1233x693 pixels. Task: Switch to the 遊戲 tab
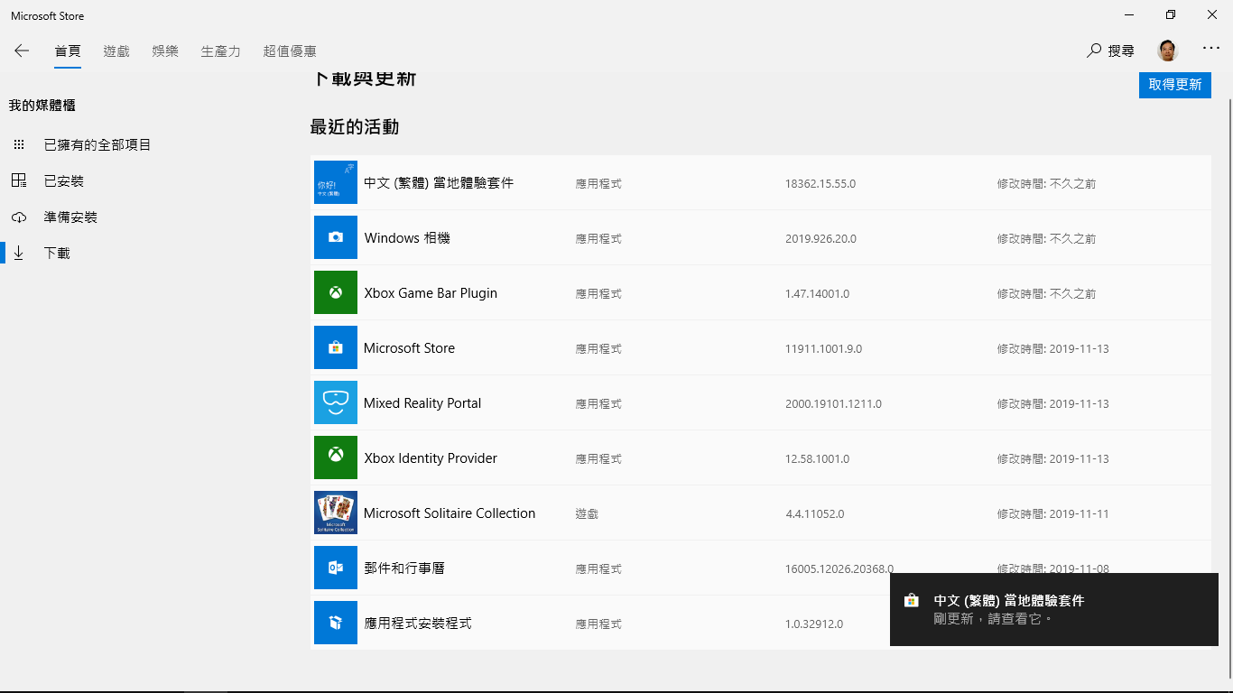(116, 51)
